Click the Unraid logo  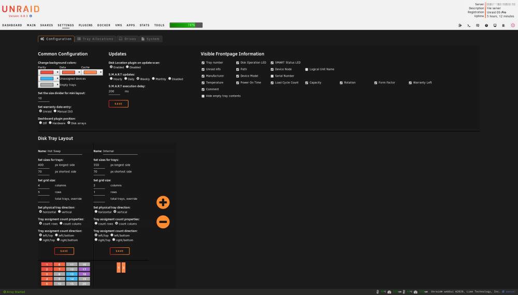point(21,9)
